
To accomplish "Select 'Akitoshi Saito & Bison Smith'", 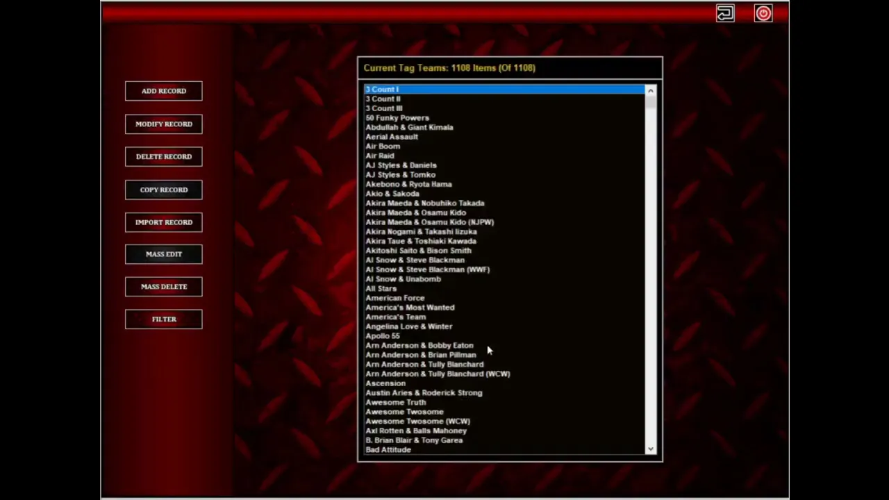I will tap(505, 251).
